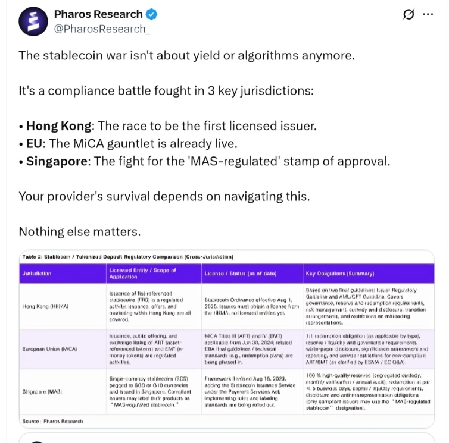The image size is (449, 443).
Task: Click the 'Jurisdiction' column header
Action: [x=37, y=274]
